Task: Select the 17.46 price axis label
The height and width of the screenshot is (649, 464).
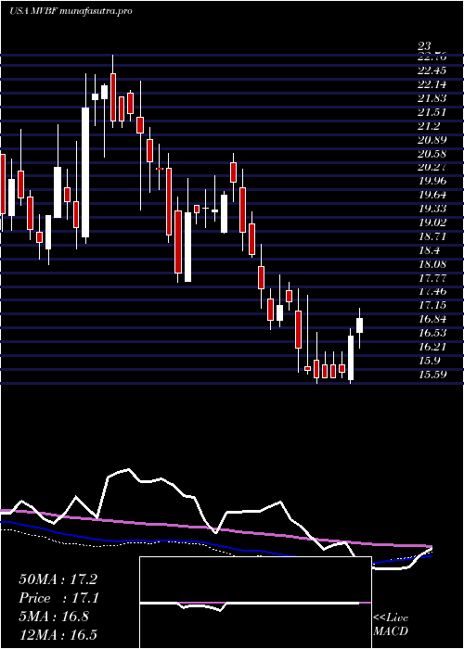Action: [x=432, y=291]
